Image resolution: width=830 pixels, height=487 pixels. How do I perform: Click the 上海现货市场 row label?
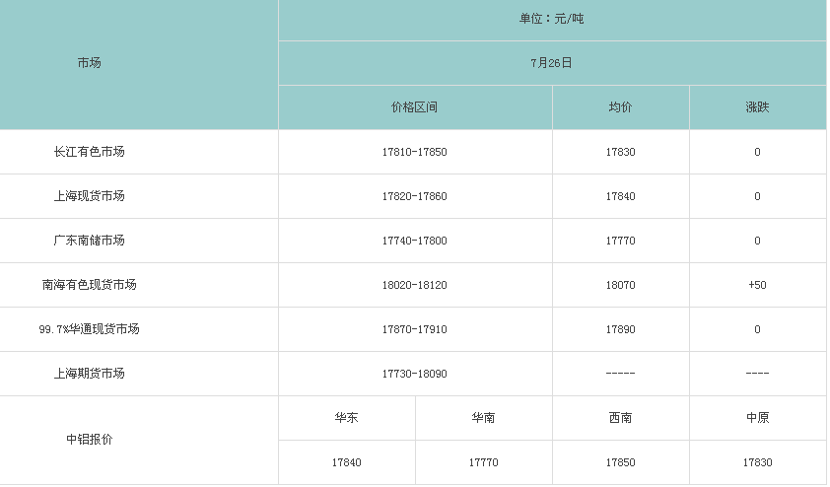pyautogui.click(x=89, y=196)
